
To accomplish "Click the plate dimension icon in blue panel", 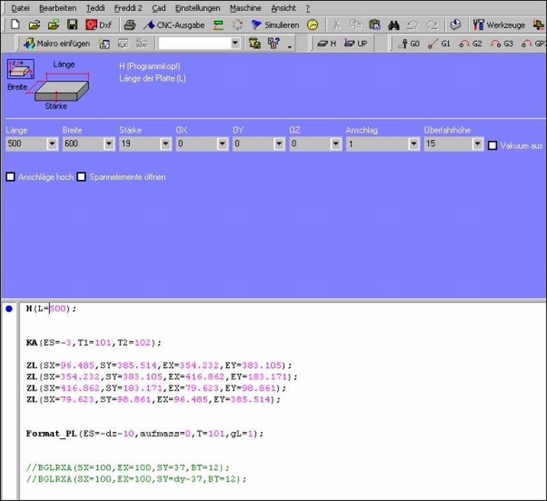I will 21,68.
